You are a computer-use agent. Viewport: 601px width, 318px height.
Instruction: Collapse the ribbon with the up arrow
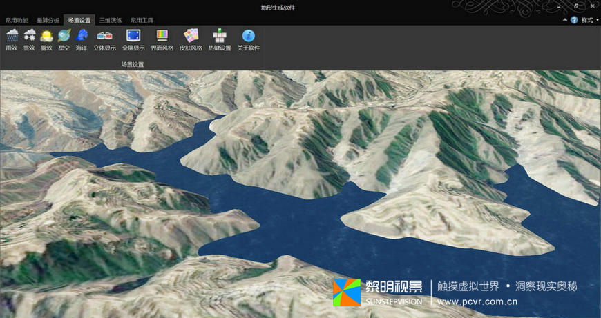click(x=565, y=21)
